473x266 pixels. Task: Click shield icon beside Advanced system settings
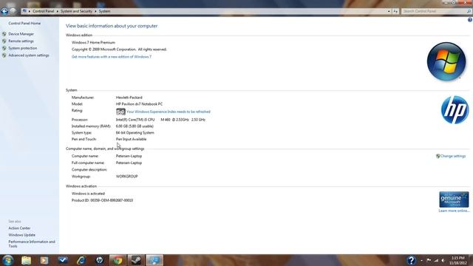pyautogui.click(x=4, y=55)
